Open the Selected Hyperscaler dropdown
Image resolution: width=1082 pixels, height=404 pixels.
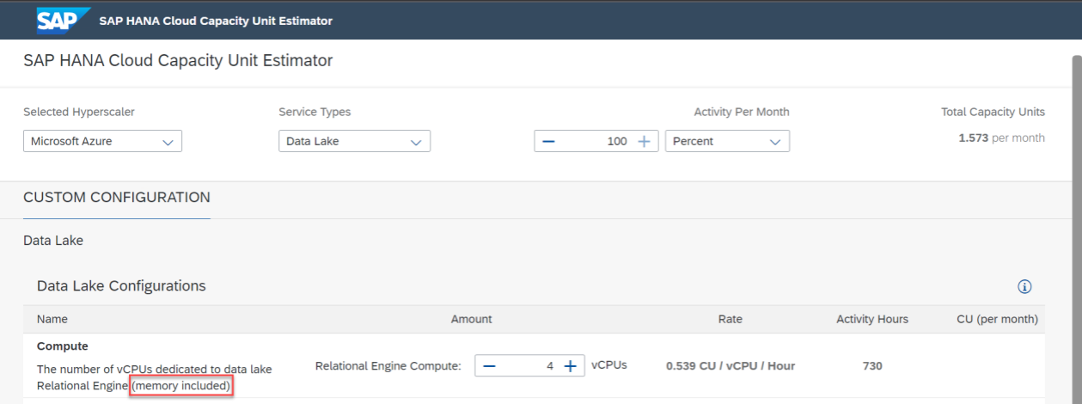(x=102, y=141)
